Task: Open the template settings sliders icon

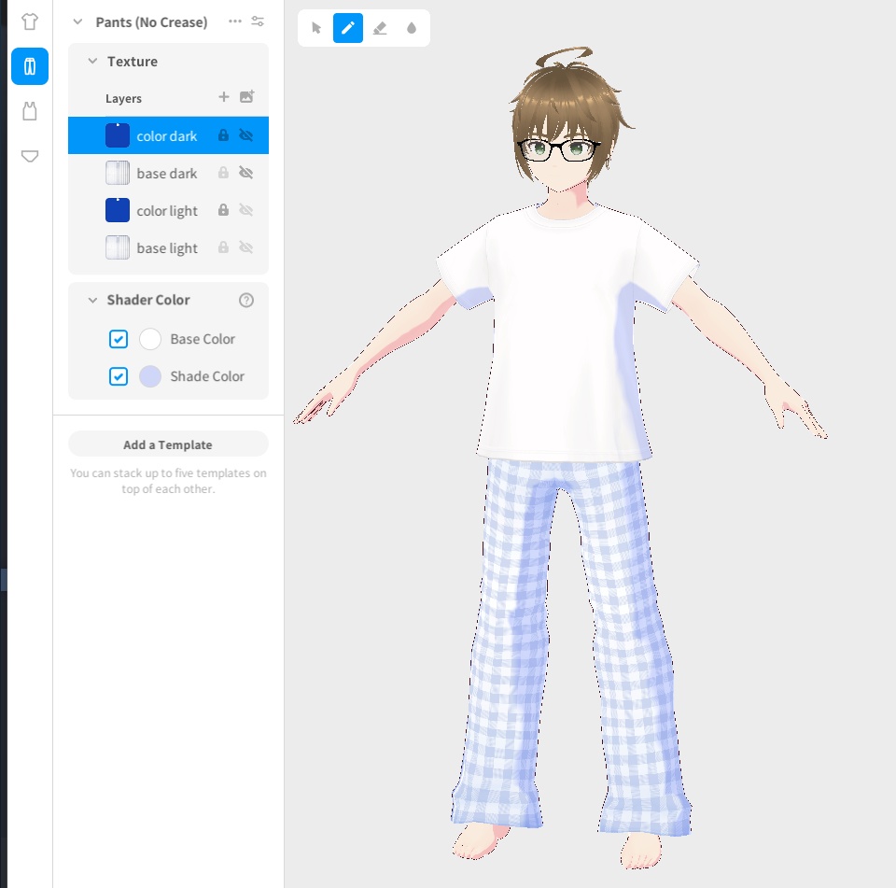Action: (259, 21)
